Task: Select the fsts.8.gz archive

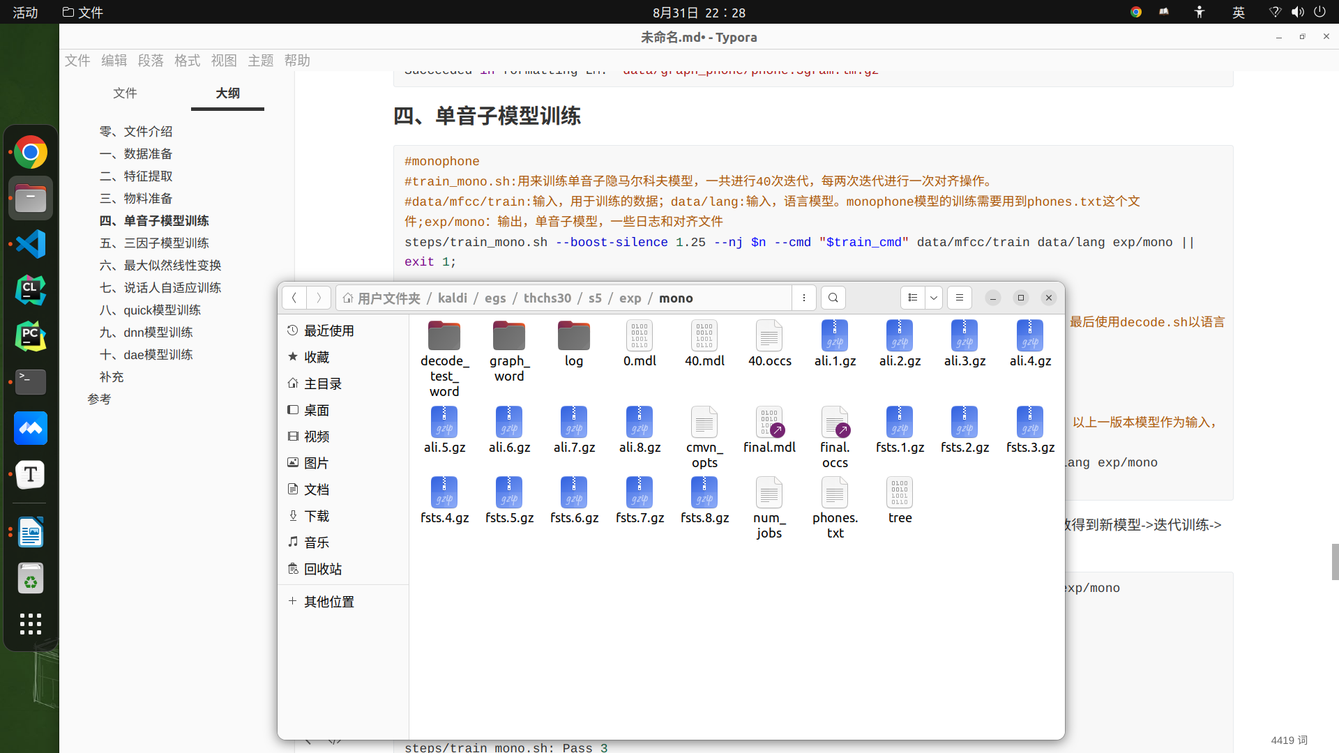Action: coord(704,501)
